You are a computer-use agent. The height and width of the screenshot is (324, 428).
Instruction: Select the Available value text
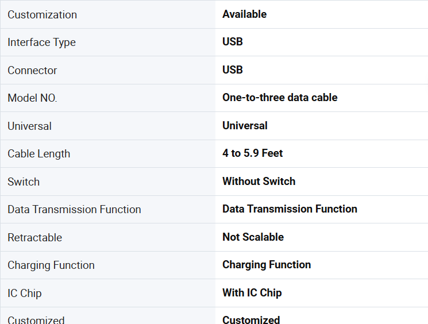(244, 14)
